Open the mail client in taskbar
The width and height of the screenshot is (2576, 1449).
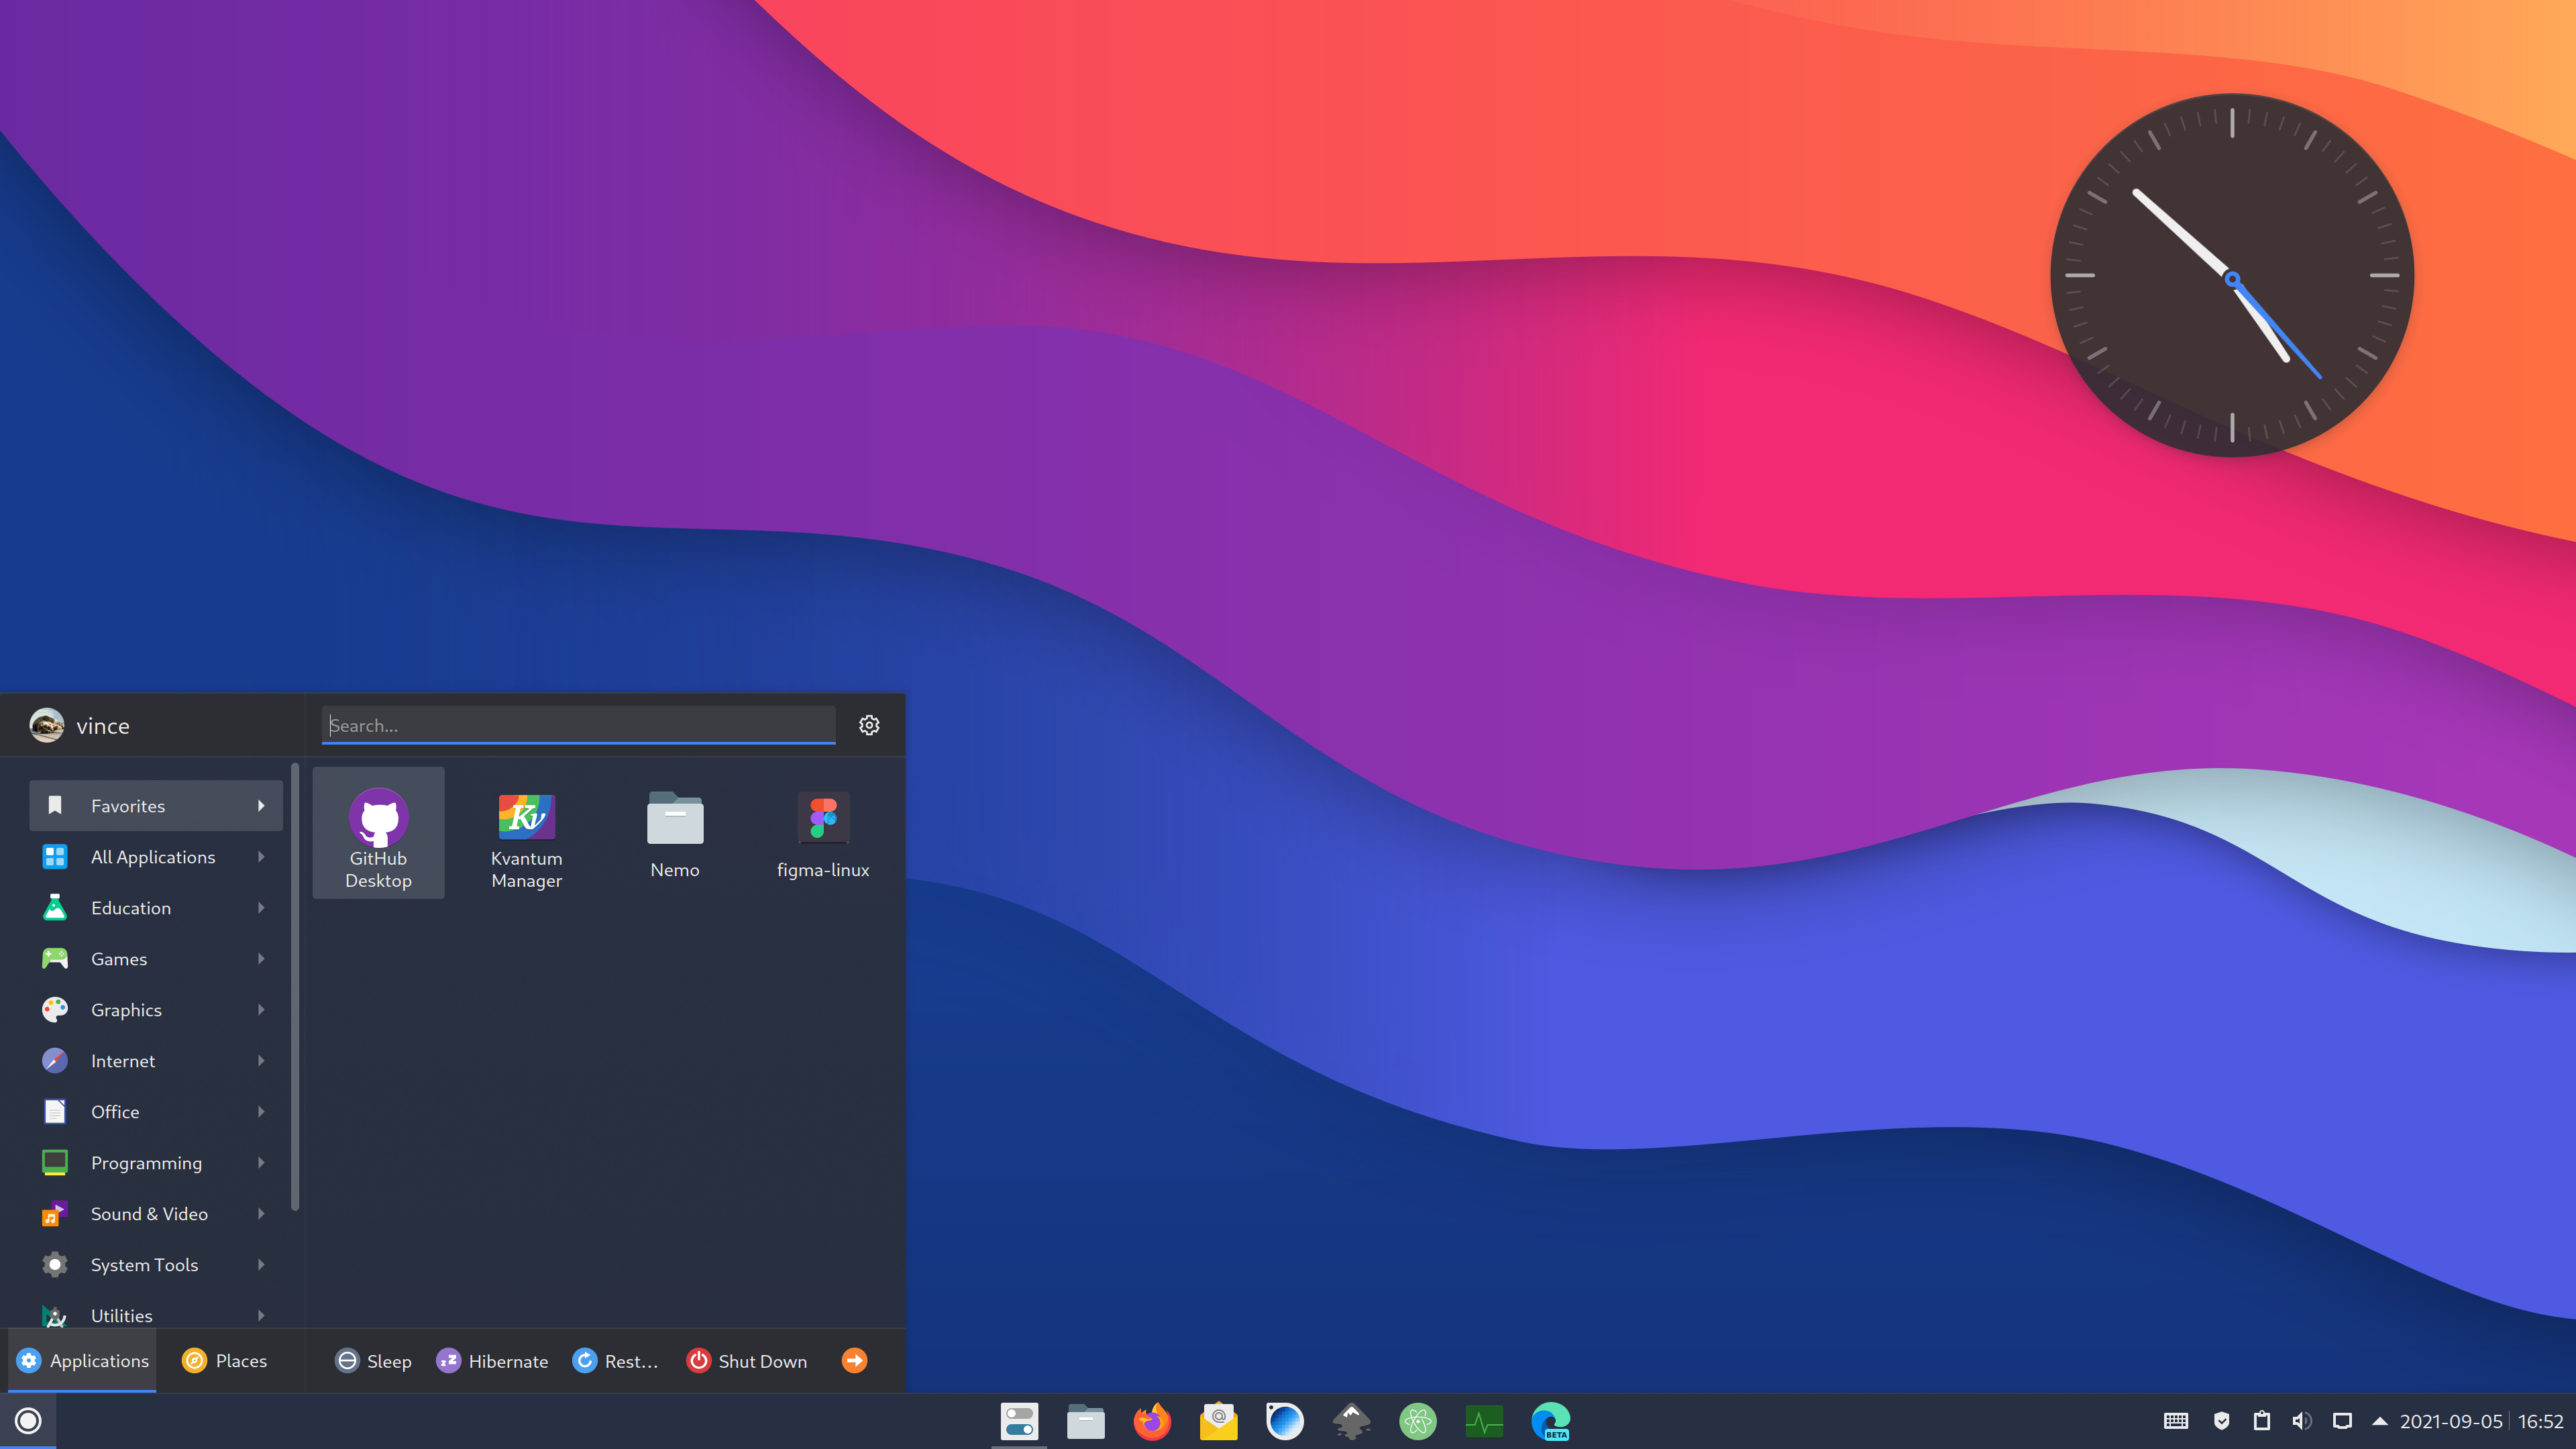tap(1218, 1421)
